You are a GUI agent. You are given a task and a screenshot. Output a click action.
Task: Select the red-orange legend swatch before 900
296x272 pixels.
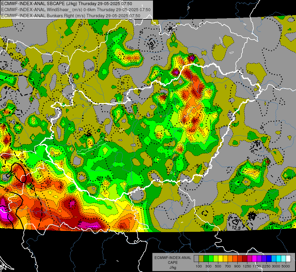pyautogui.click(x=235, y=258)
